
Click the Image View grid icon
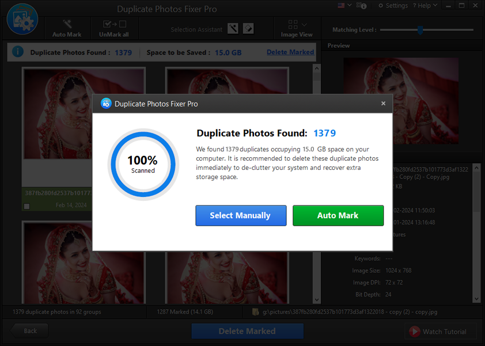point(293,24)
